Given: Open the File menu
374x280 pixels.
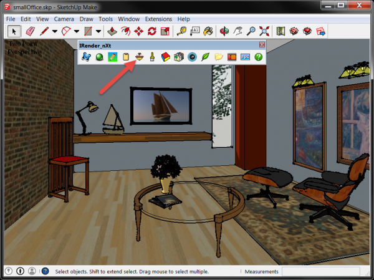Looking at the screenshot, I should coord(11,19).
